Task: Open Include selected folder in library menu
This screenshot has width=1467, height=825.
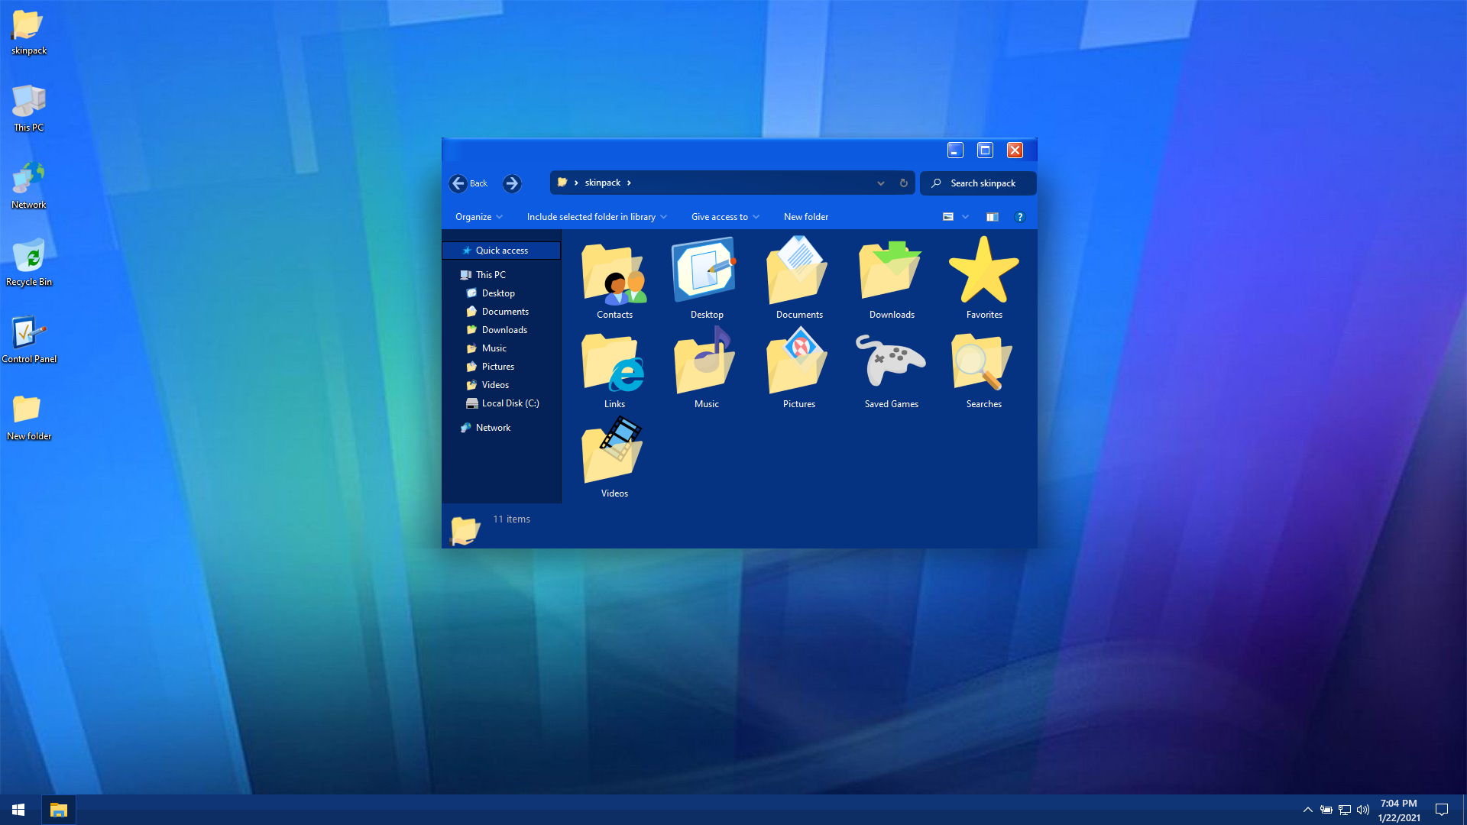Action: pos(596,217)
